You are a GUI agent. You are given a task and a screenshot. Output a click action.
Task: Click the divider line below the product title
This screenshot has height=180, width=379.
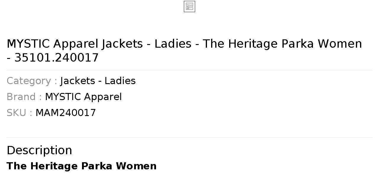coord(189,70)
